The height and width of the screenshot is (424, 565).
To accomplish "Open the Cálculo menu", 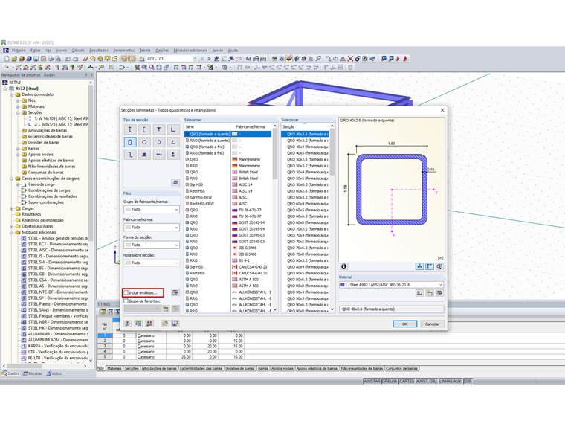I will (78, 51).
